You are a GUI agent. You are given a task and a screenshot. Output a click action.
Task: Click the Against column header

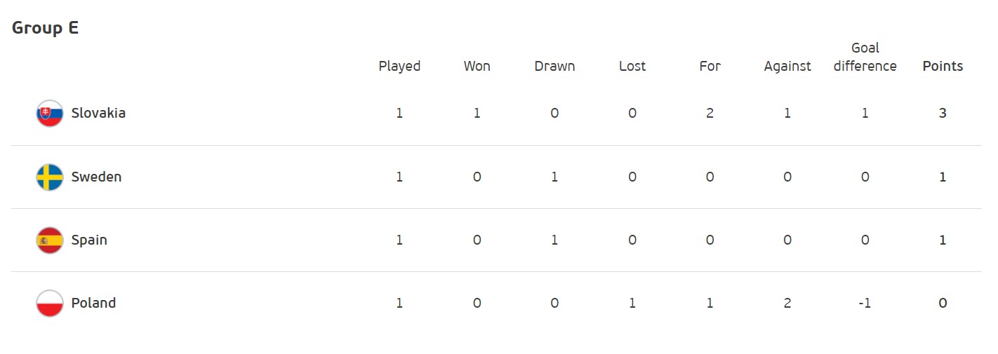[787, 66]
